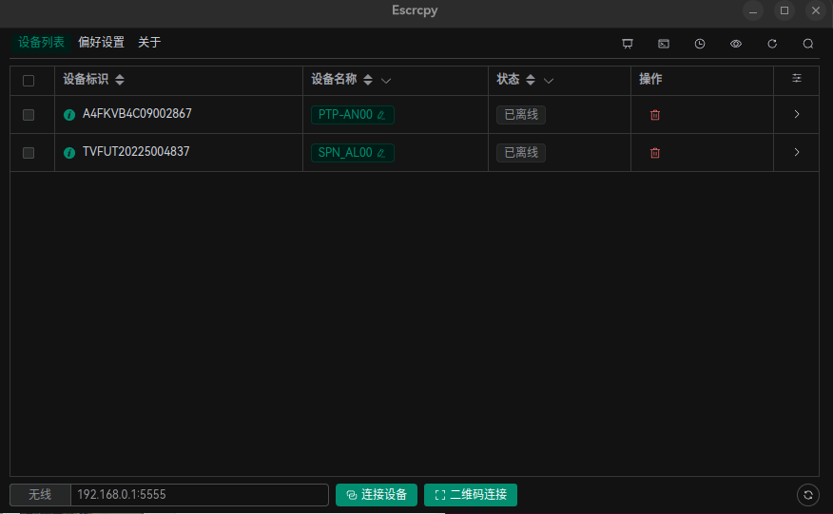Open table column settings icon
Image resolution: width=833 pixels, height=514 pixels.
click(x=796, y=79)
